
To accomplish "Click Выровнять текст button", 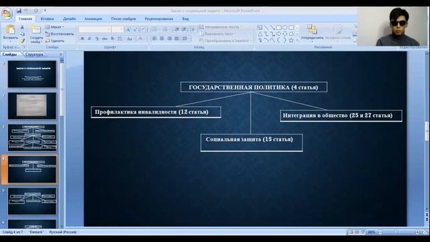I will coord(217,34).
